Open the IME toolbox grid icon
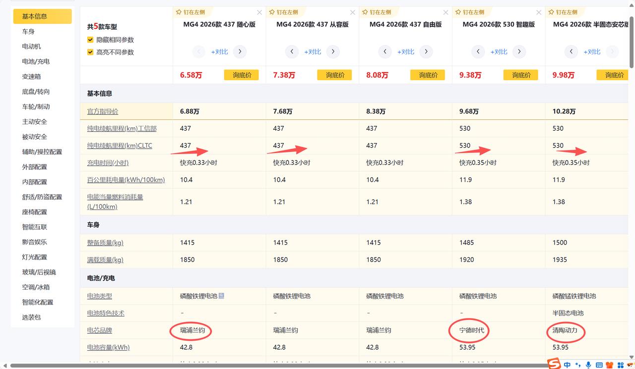 tap(620, 365)
